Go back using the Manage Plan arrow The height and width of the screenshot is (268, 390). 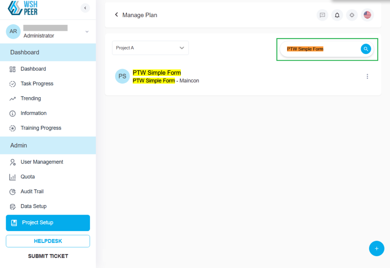point(117,15)
